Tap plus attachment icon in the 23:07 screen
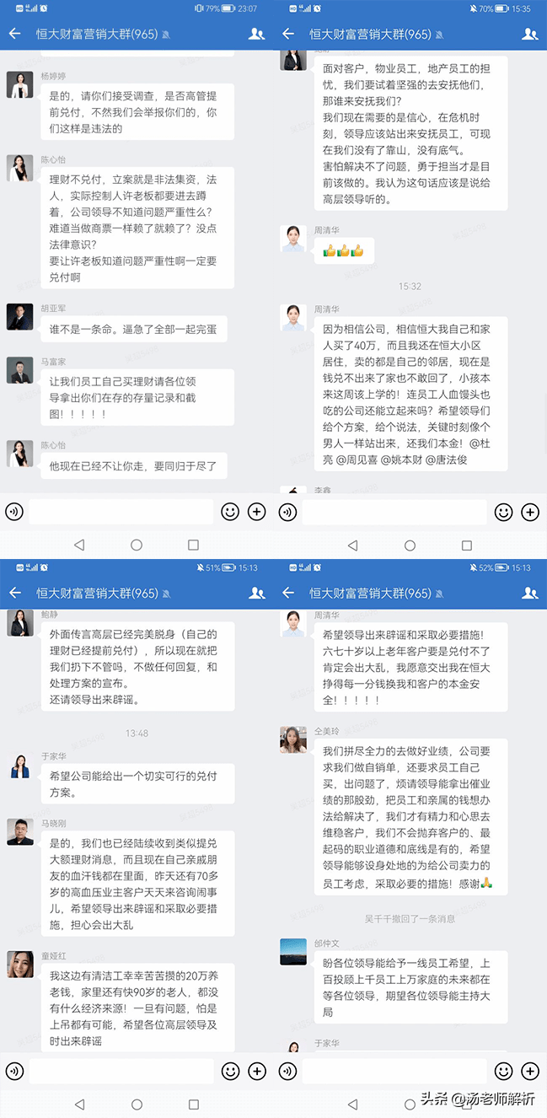The width and height of the screenshot is (547, 1118). tap(257, 511)
